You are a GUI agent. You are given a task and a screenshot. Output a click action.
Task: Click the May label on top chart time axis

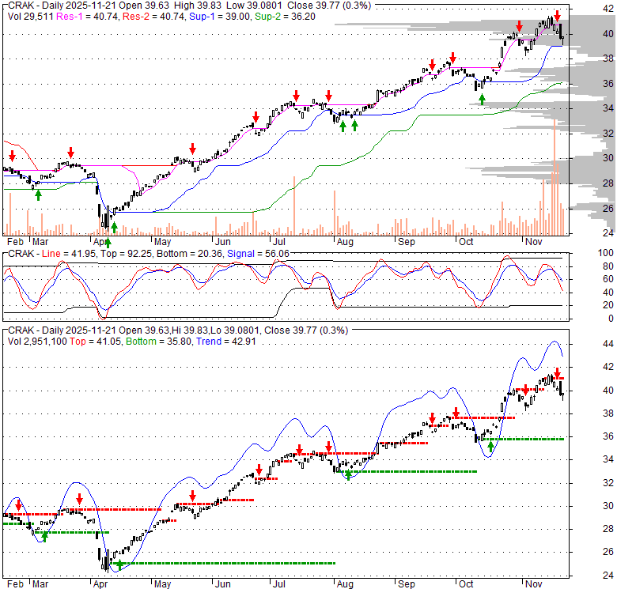tap(162, 242)
